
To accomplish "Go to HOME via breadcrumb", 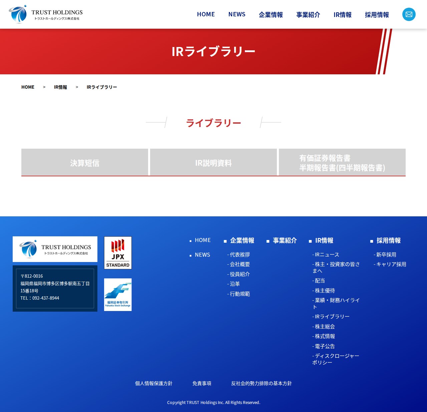I will [28, 87].
